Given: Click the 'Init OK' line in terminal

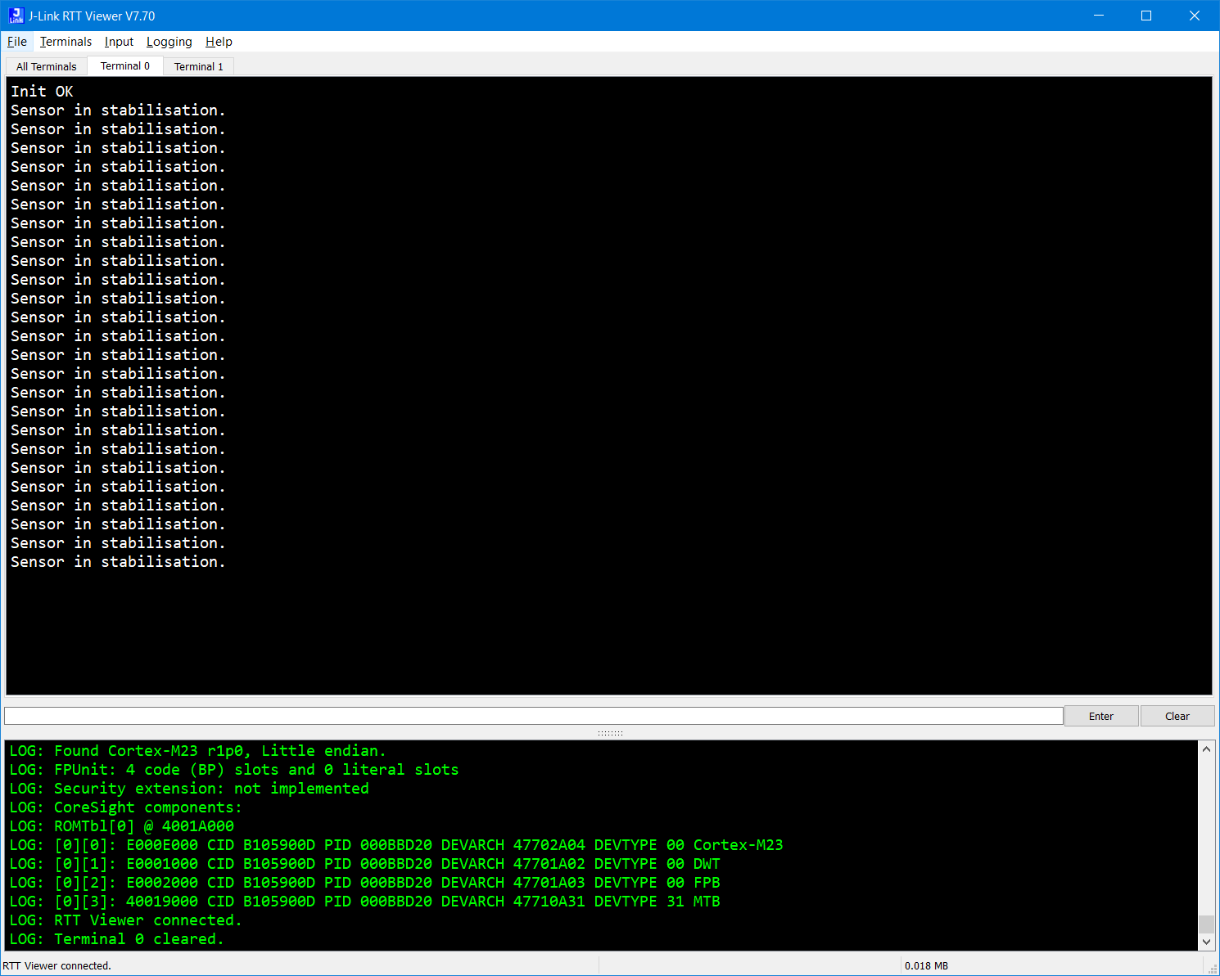Looking at the screenshot, I should point(42,92).
